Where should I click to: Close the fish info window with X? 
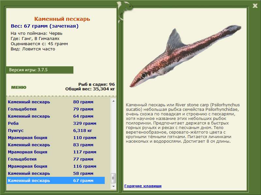tap(255, 6)
